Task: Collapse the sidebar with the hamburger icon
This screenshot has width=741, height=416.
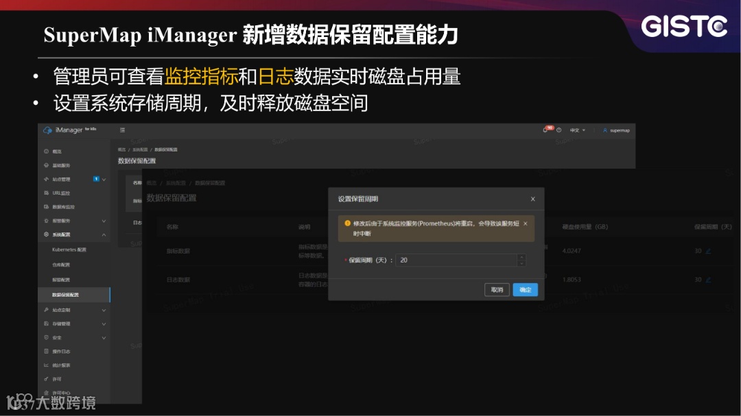Action: (x=122, y=130)
